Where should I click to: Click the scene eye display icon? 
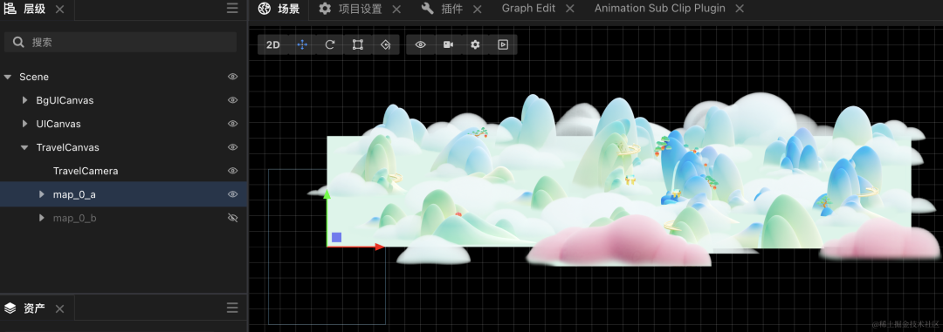tap(420, 45)
